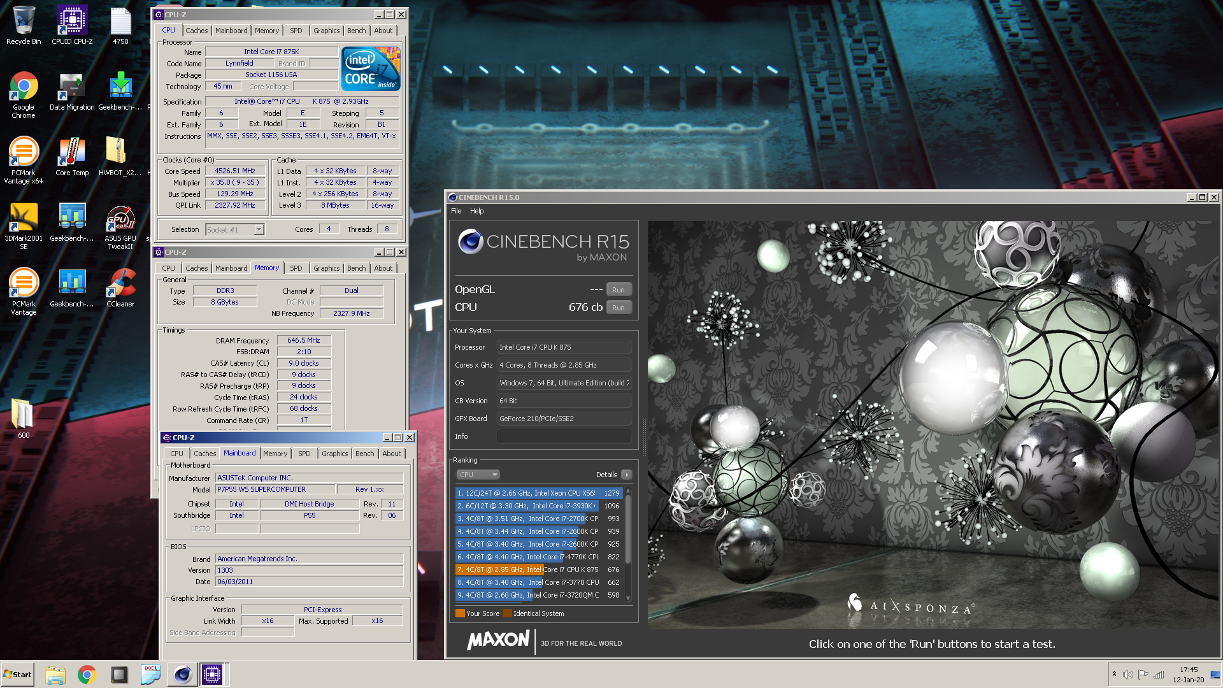Launch 3DMark2001 SE desktop shortcut
Image resolution: width=1223 pixels, height=688 pixels.
24,226
